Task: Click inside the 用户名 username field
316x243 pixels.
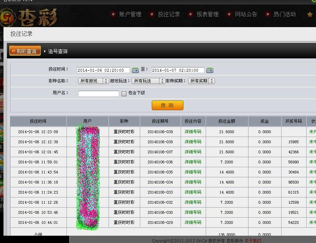Action: [98, 93]
